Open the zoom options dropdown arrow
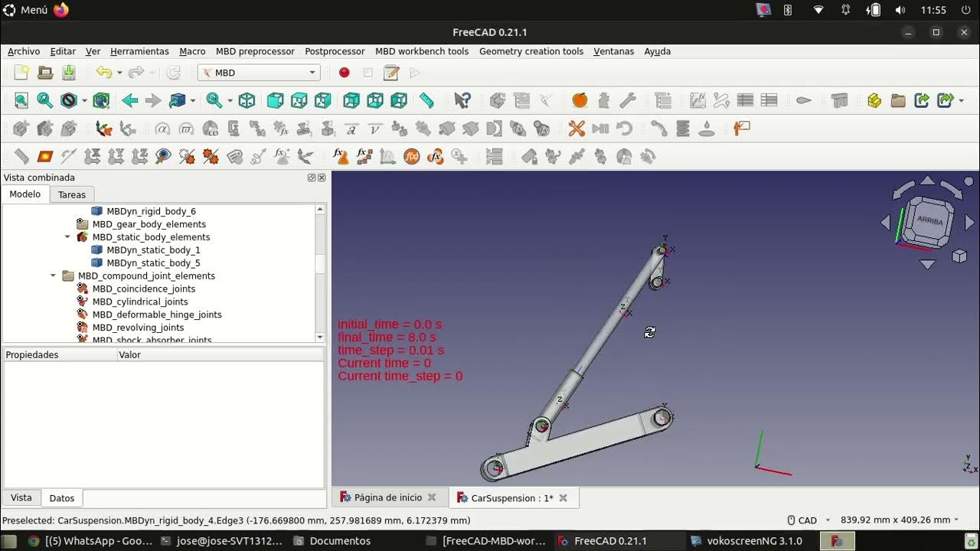 tap(230, 100)
